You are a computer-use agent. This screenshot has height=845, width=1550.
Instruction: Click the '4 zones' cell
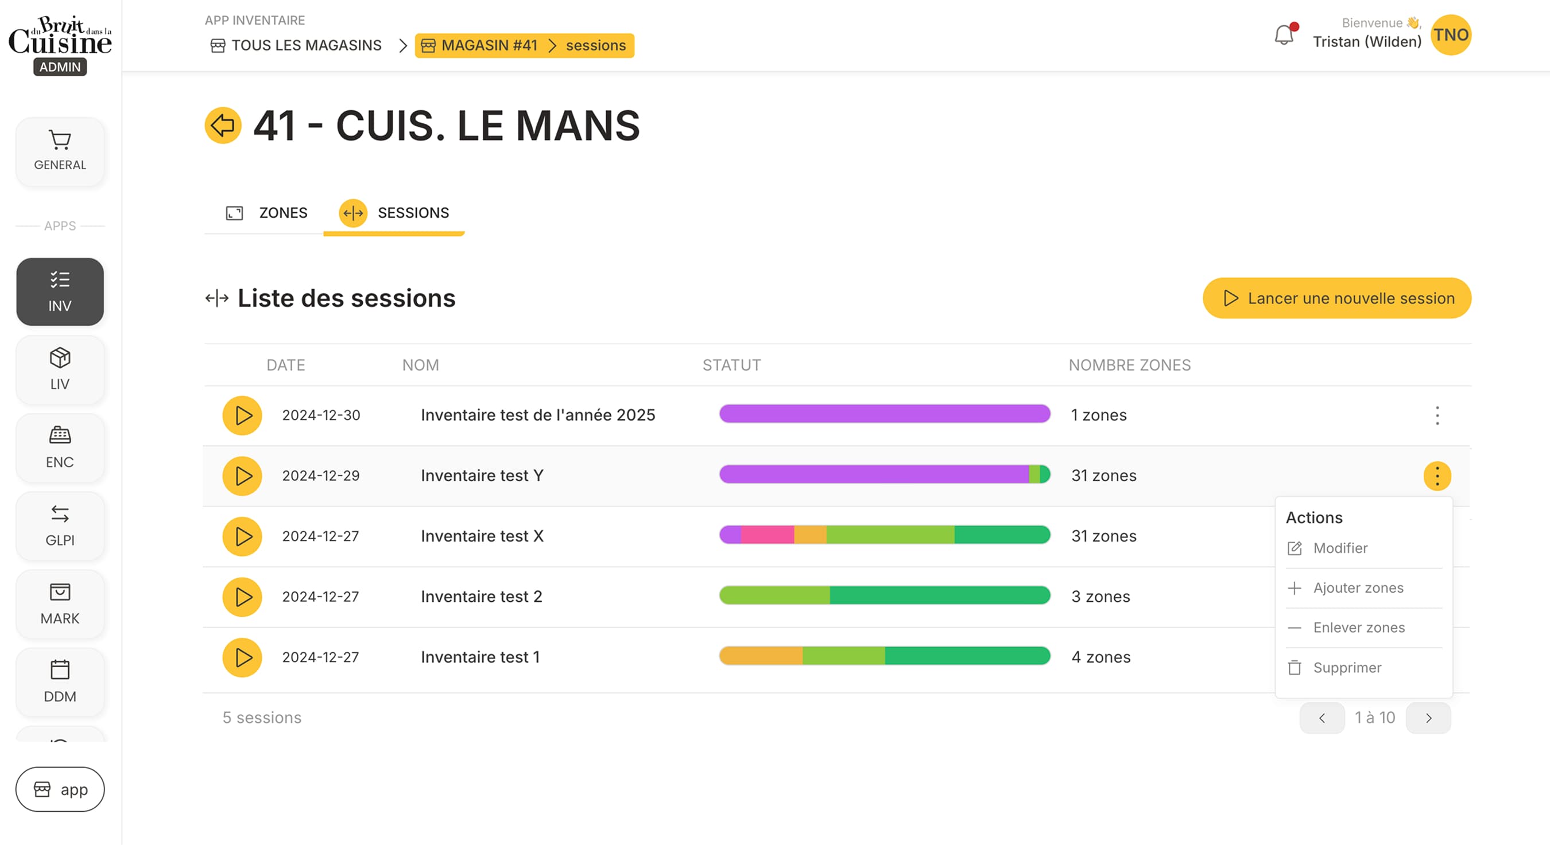pyautogui.click(x=1101, y=657)
